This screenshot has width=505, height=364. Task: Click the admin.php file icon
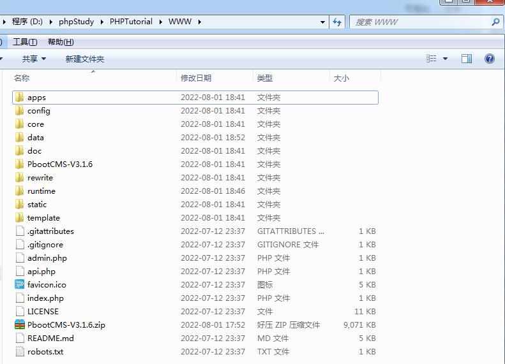[x=20, y=258]
